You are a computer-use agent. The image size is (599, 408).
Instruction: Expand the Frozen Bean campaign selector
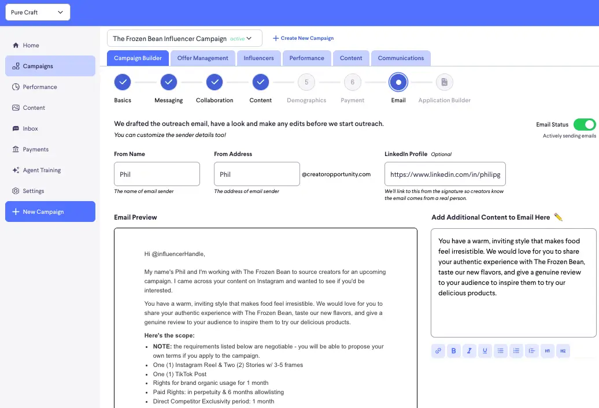184,39
